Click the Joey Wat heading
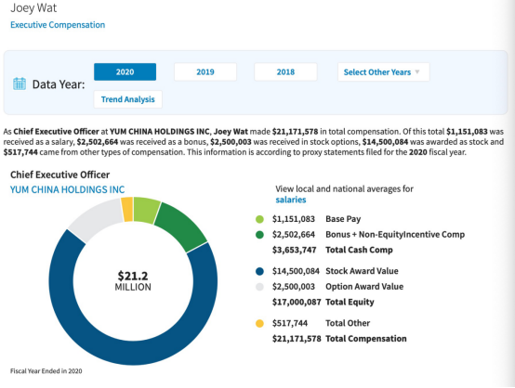 coord(33,7)
